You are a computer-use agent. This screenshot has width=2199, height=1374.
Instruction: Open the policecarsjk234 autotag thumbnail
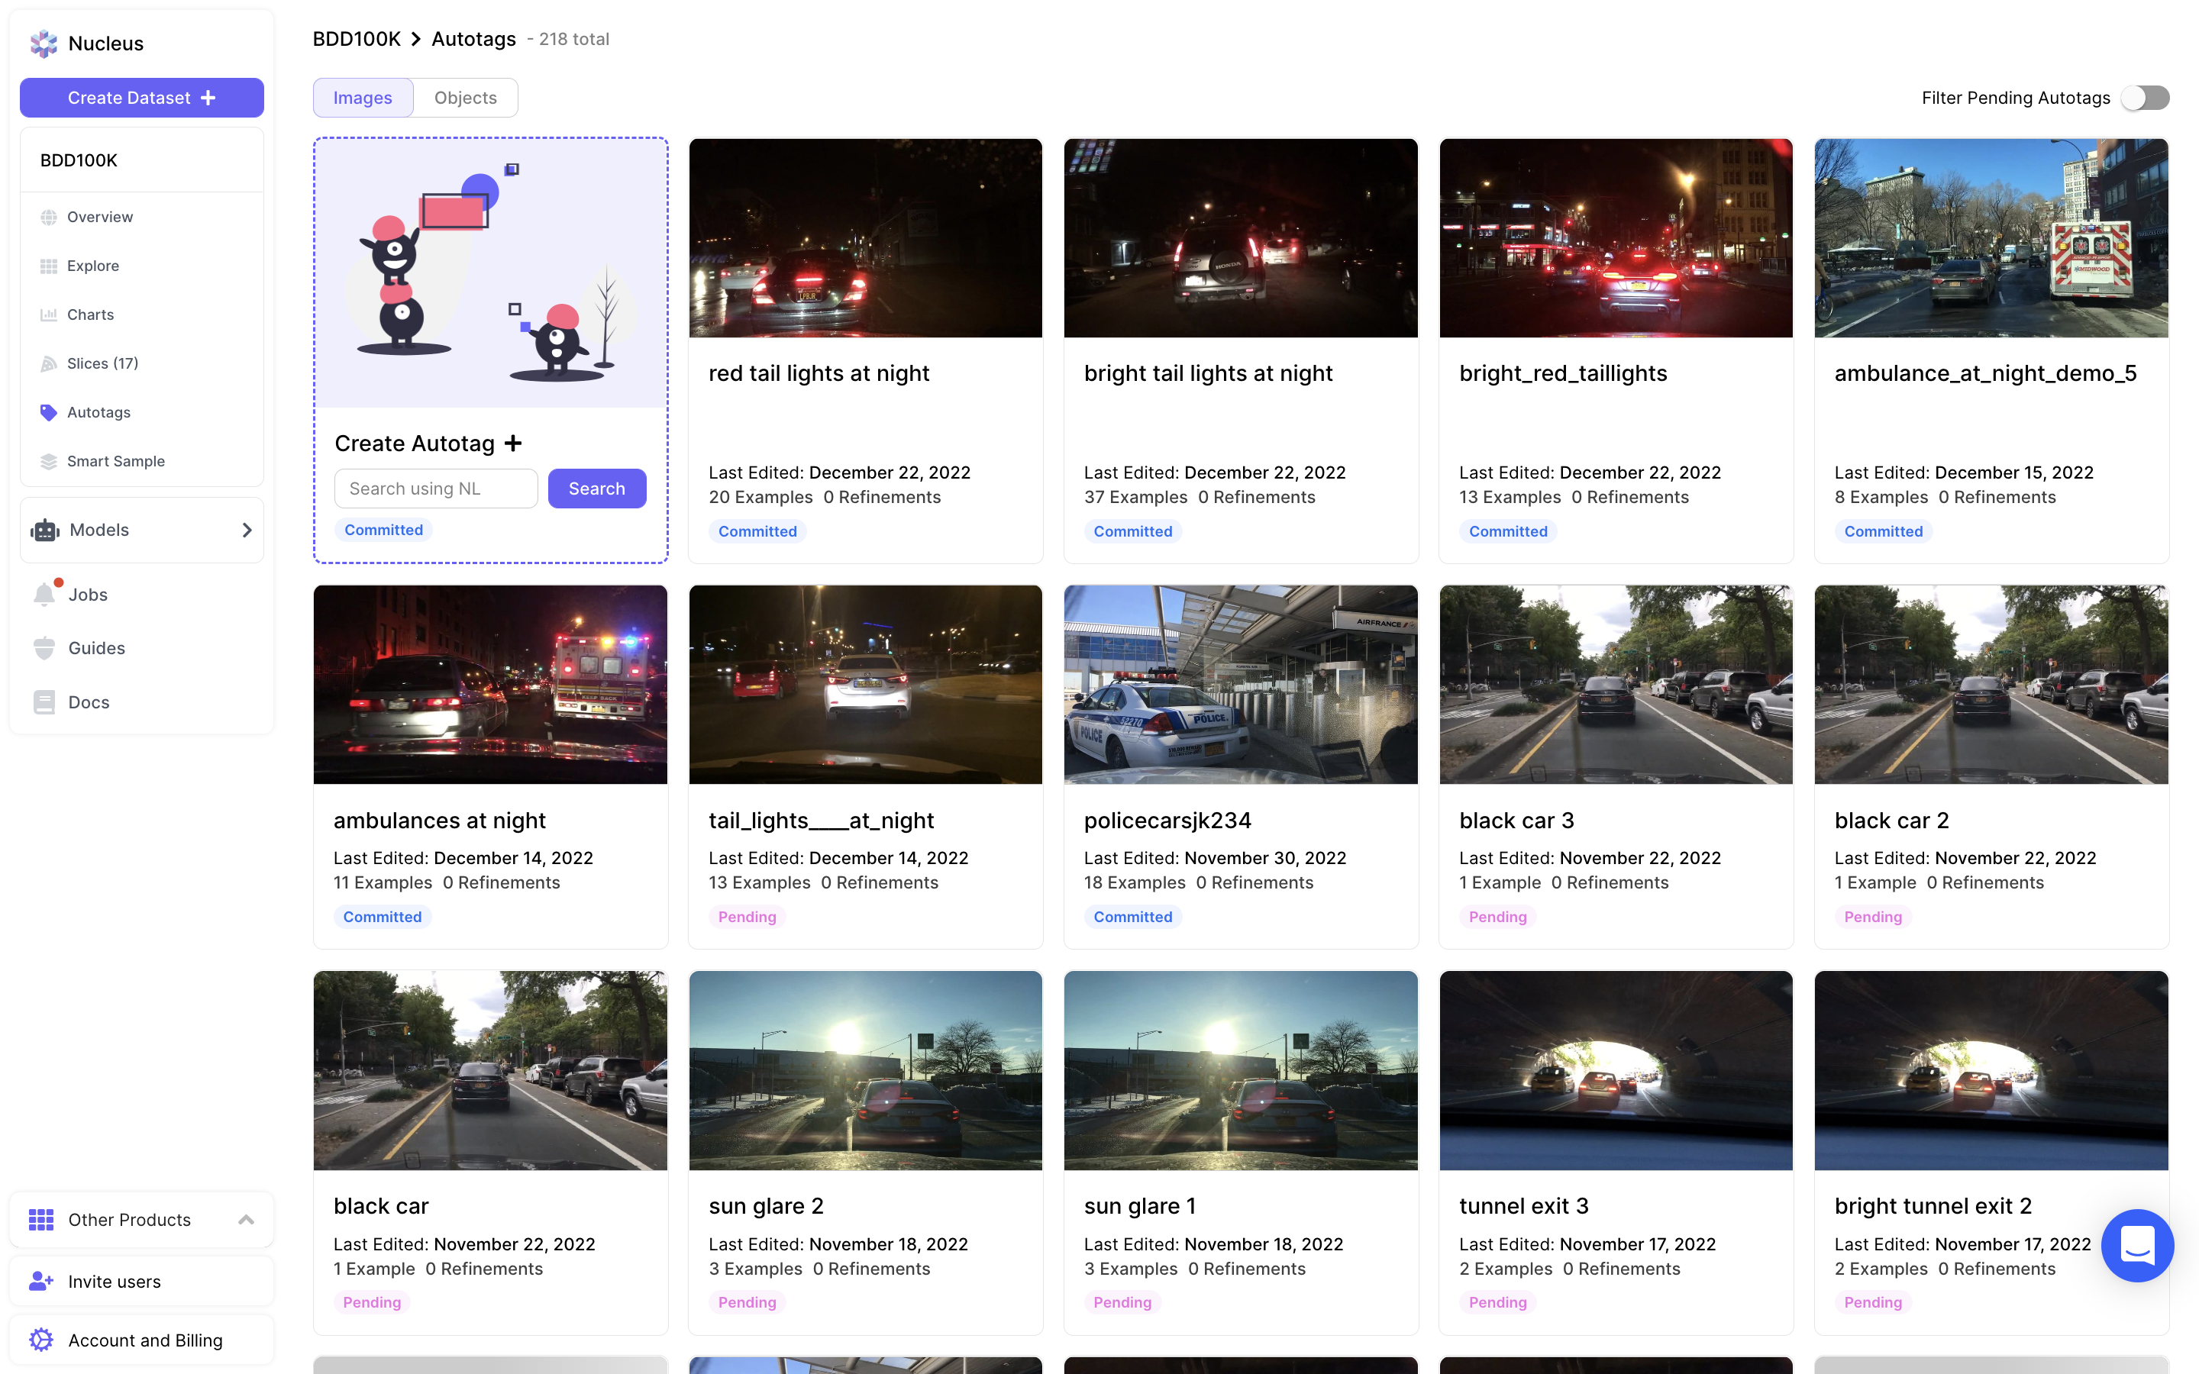(1240, 684)
